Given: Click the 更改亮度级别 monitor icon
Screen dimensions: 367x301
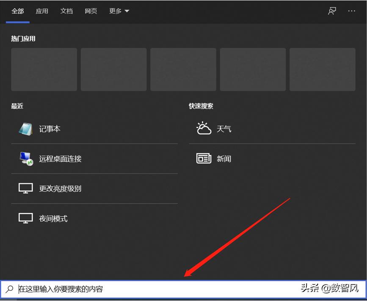Looking at the screenshot, I should [x=25, y=188].
